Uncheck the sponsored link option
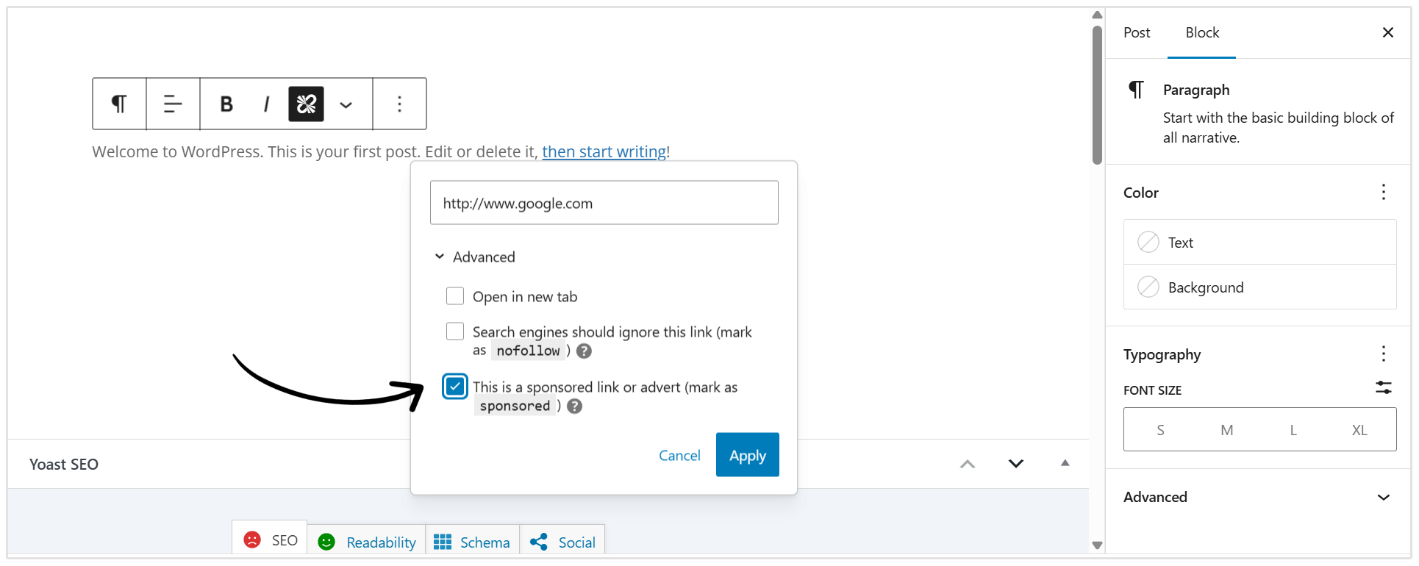The width and height of the screenshot is (1419, 566). coord(455,386)
